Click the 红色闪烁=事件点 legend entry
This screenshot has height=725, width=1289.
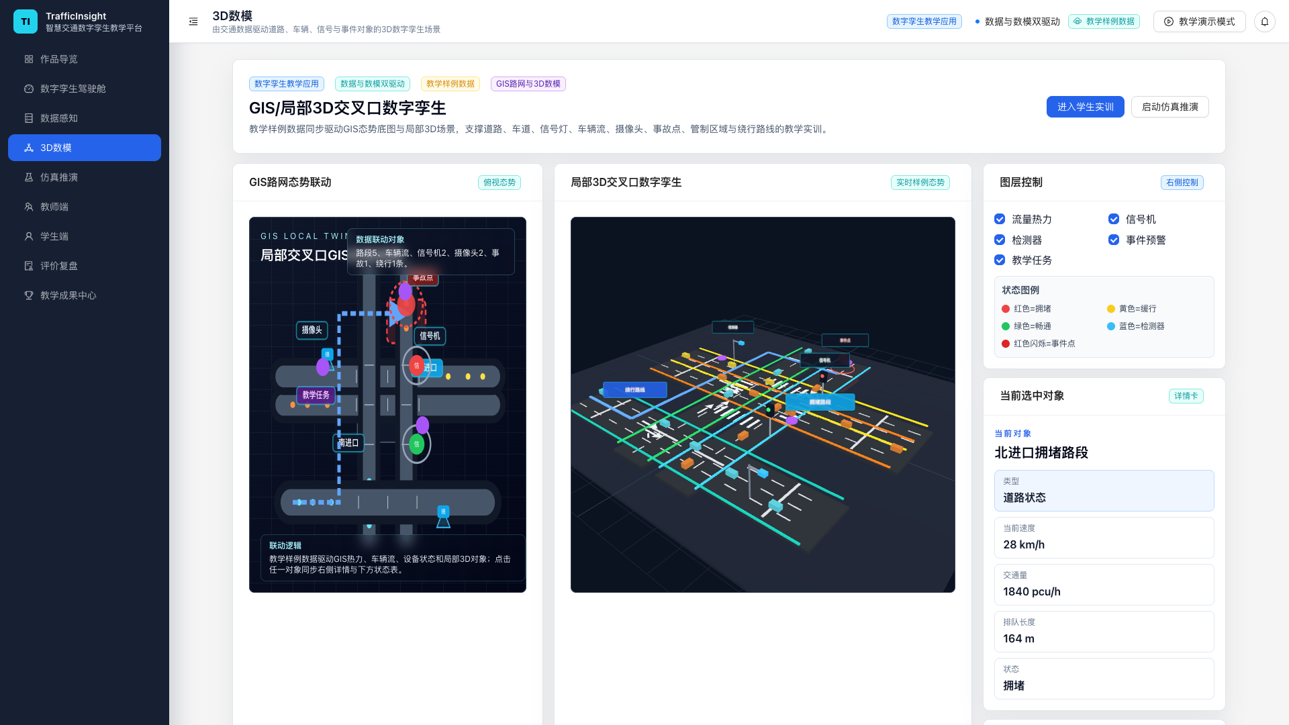1039,344
